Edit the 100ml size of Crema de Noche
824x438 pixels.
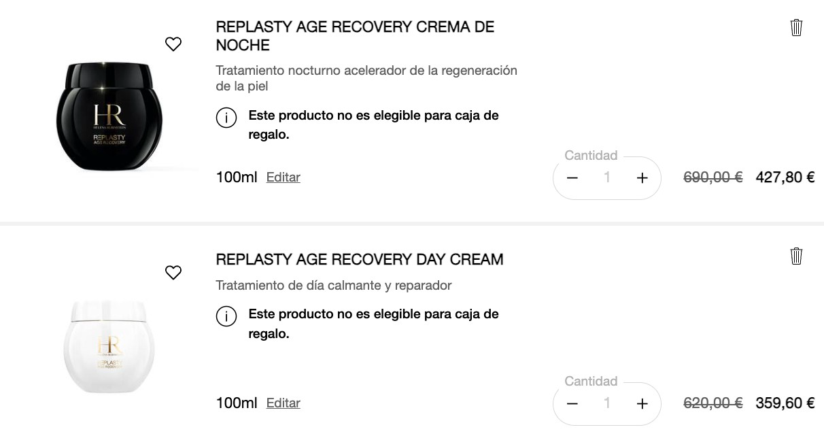click(x=283, y=178)
